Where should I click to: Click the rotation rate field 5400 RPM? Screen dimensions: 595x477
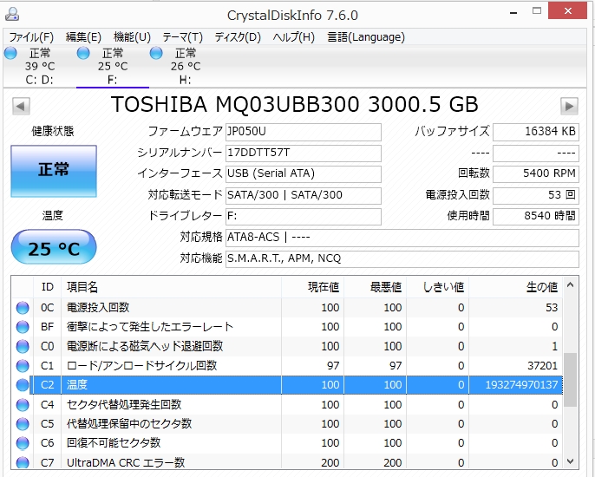pyautogui.click(x=536, y=173)
